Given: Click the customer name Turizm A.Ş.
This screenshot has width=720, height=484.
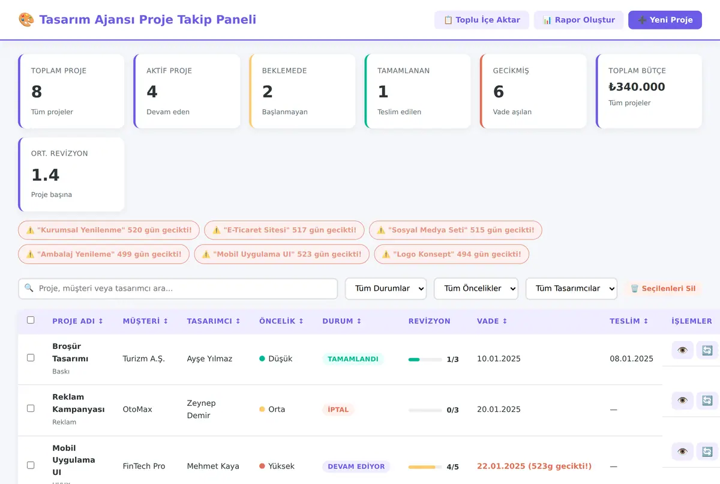Looking at the screenshot, I should click(143, 359).
